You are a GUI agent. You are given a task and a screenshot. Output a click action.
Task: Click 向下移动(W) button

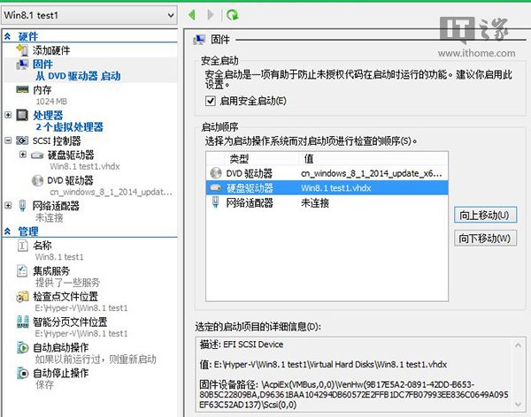[x=485, y=239]
